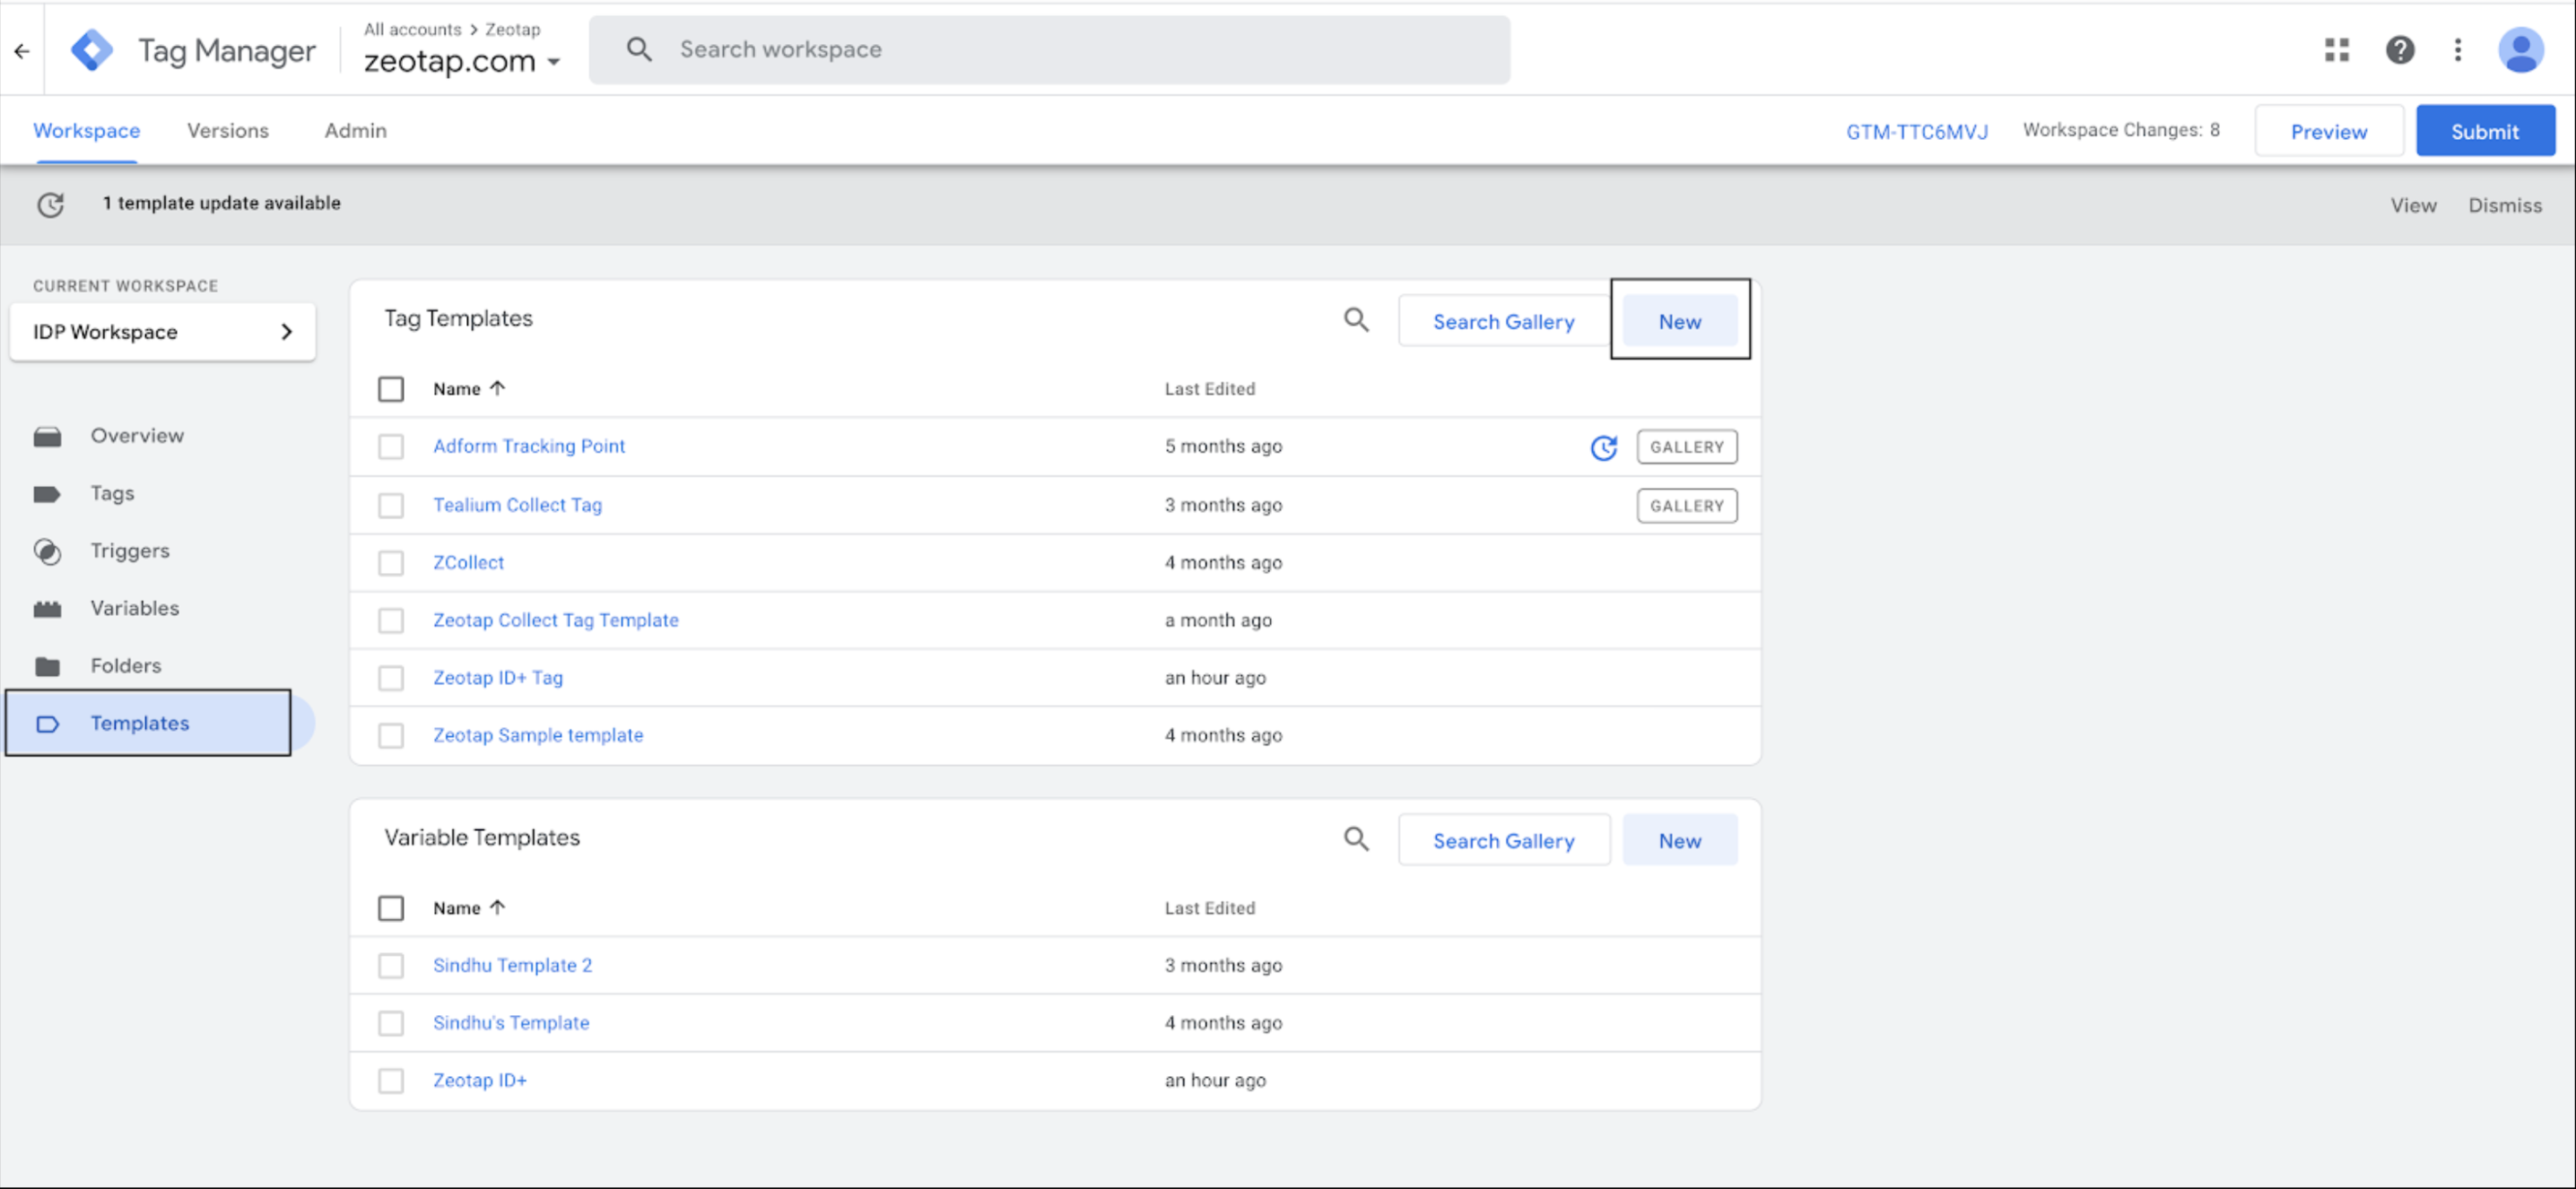This screenshot has width=2576, height=1189.
Task: Click the Submit button
Action: [x=2485, y=132]
